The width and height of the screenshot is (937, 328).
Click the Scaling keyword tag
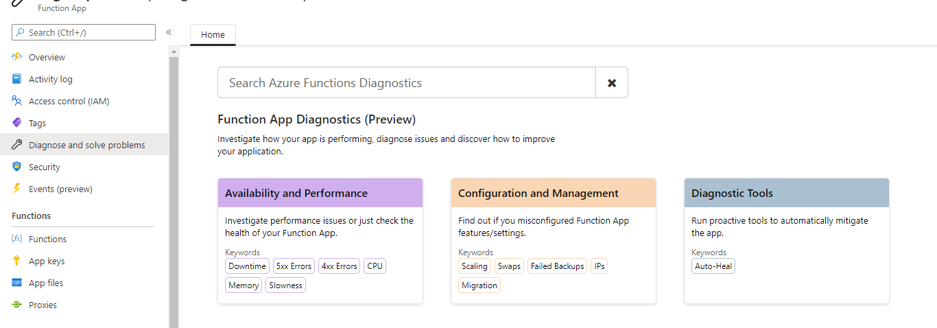475,266
